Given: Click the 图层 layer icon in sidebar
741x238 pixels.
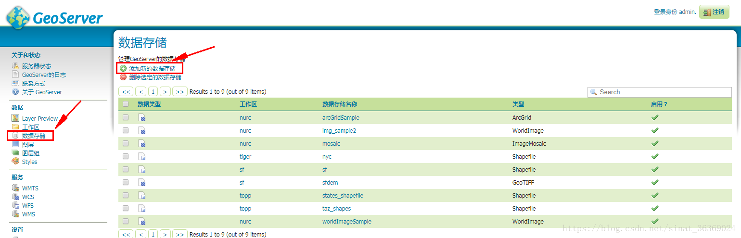Looking at the screenshot, I should [x=15, y=144].
